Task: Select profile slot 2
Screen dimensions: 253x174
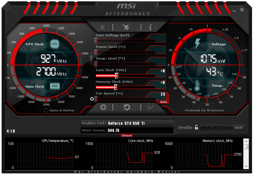Action: coord(209,128)
